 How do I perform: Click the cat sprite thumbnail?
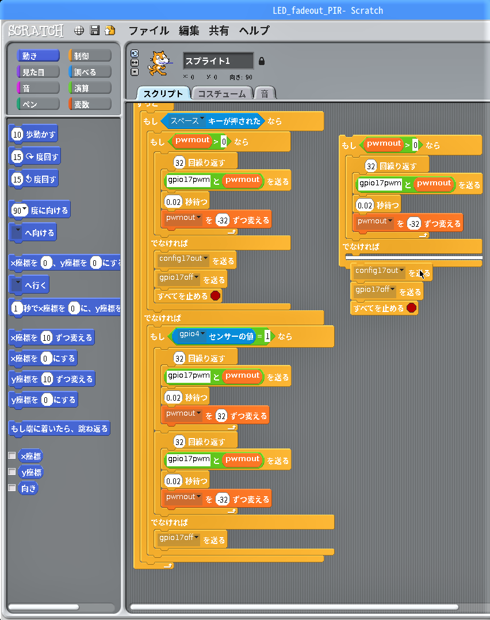coord(159,63)
